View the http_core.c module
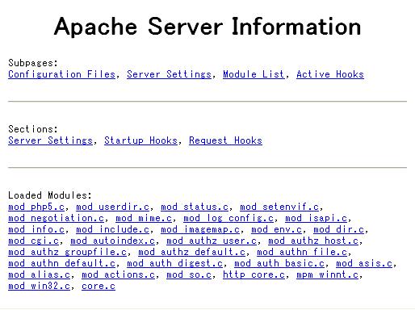Image resolution: width=415 pixels, height=310 pixels. tap(254, 274)
